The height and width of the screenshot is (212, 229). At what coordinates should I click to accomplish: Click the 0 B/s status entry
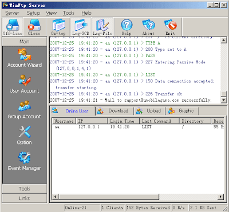180,207
